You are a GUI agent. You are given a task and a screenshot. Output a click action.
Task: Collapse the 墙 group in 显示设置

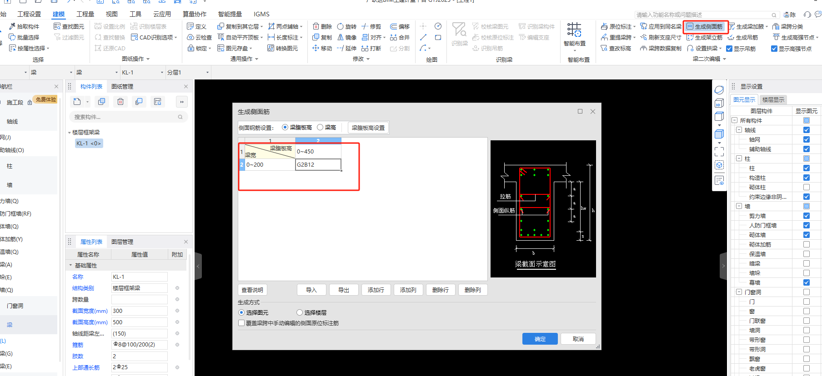739,206
